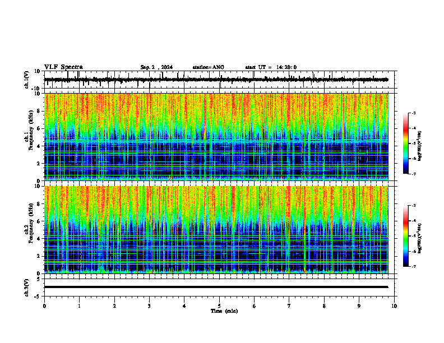Click the time axis tick label "0"

coord(44,306)
